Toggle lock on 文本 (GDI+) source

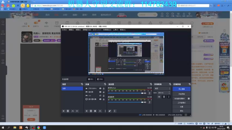click(104, 88)
